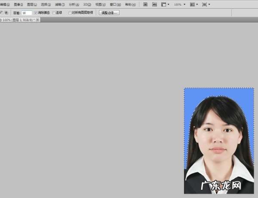
Task: Click the Mini Bridge (Mb) icon
Action: click(154, 4)
